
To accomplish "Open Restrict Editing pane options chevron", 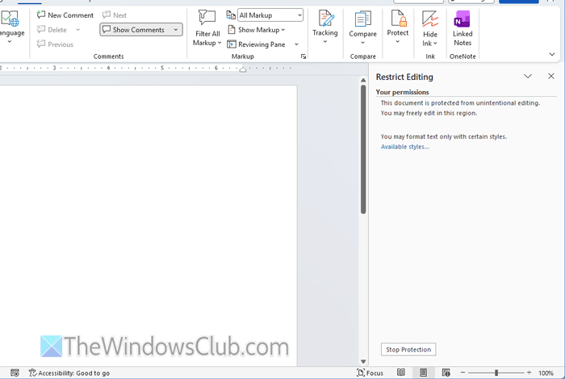I will (528, 77).
